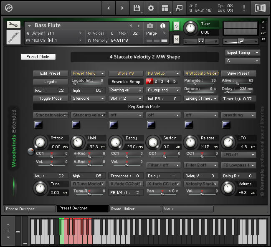Viewport: 271px width, 247px height.
Task: Open the gear options icon
Action: 151,8
